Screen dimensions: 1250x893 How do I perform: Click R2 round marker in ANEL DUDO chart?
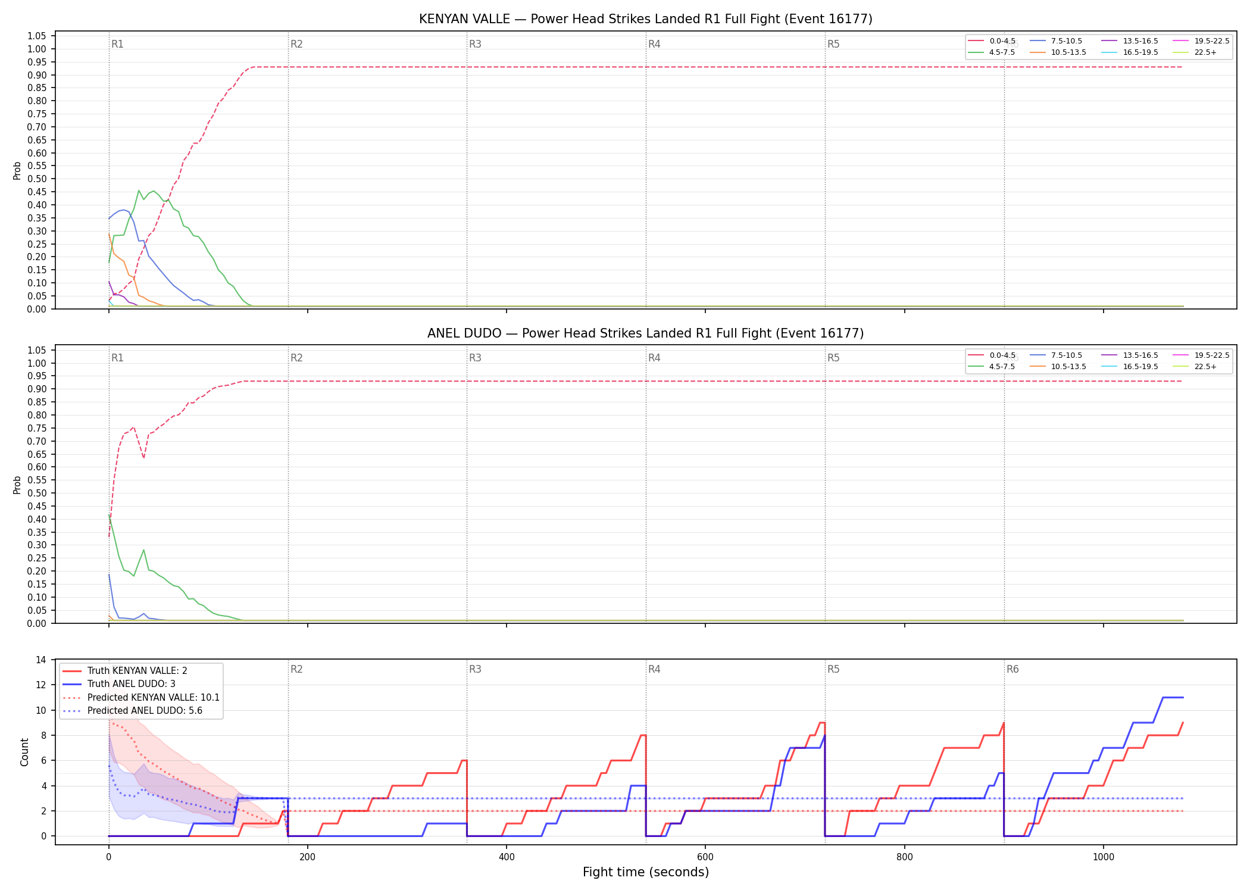[x=296, y=358]
